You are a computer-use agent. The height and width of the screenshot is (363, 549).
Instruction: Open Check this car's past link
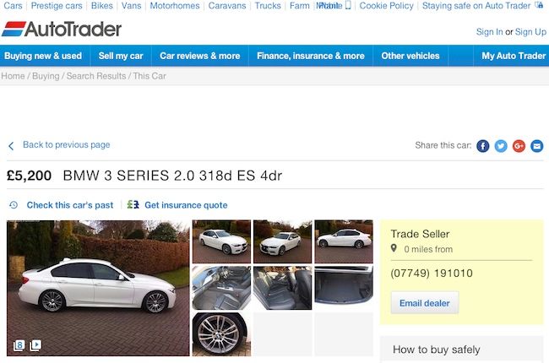(69, 205)
